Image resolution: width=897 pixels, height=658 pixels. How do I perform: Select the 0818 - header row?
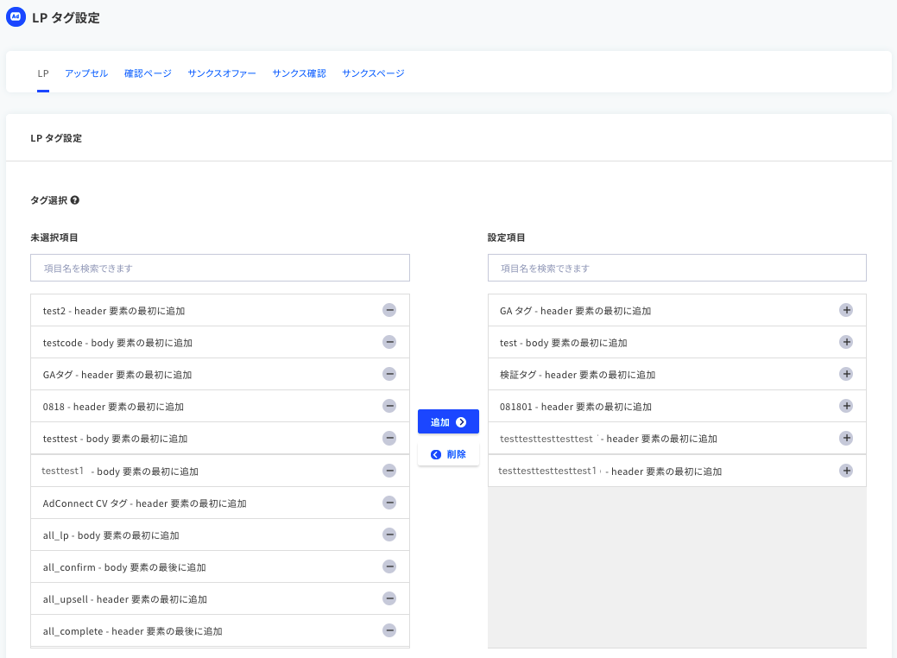tap(220, 407)
